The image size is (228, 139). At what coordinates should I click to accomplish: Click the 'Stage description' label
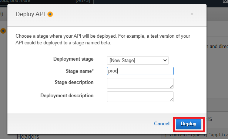(x=74, y=82)
